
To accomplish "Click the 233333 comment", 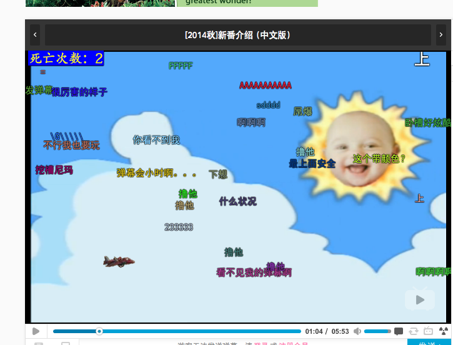I will tap(179, 227).
